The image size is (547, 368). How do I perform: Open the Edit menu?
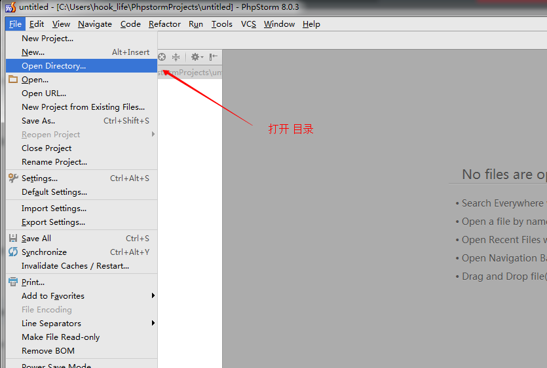click(x=37, y=24)
